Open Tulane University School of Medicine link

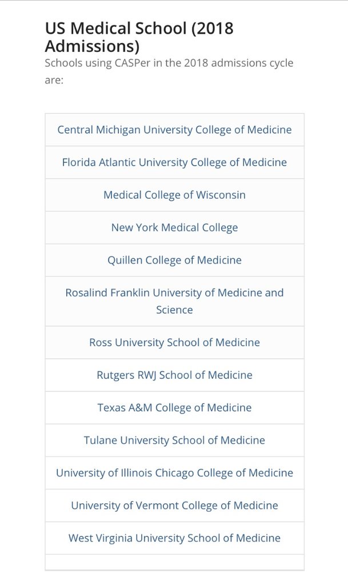pyautogui.click(x=174, y=440)
